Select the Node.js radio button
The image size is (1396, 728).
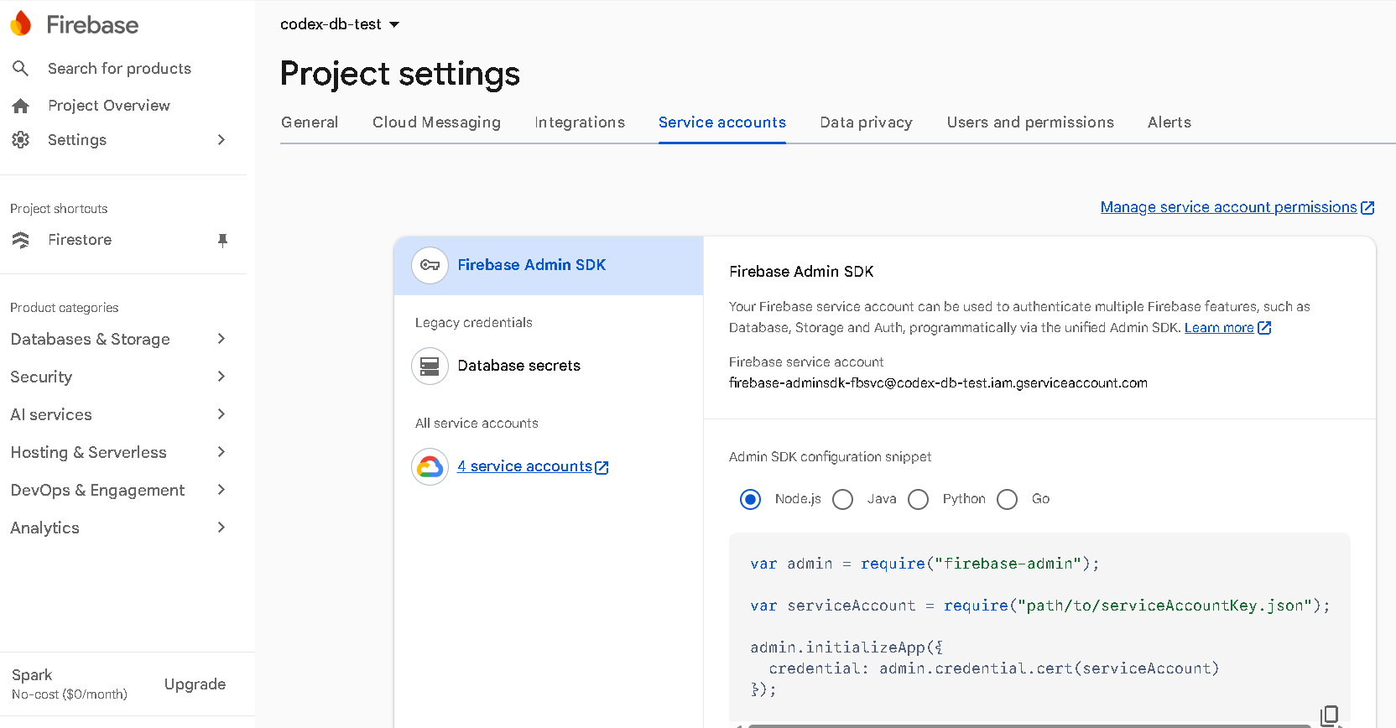pos(751,500)
